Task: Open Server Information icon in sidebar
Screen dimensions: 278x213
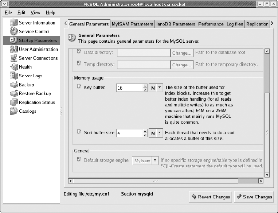Action: (14, 23)
